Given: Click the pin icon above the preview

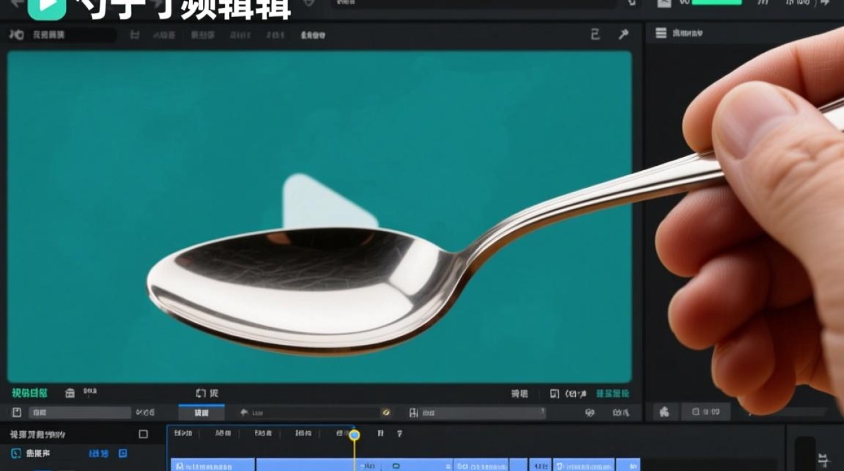Looking at the screenshot, I should coord(623,35).
